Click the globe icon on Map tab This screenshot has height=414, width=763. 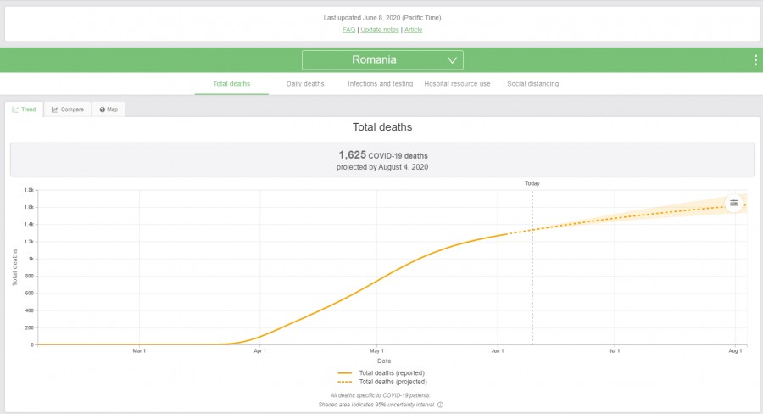tap(103, 109)
